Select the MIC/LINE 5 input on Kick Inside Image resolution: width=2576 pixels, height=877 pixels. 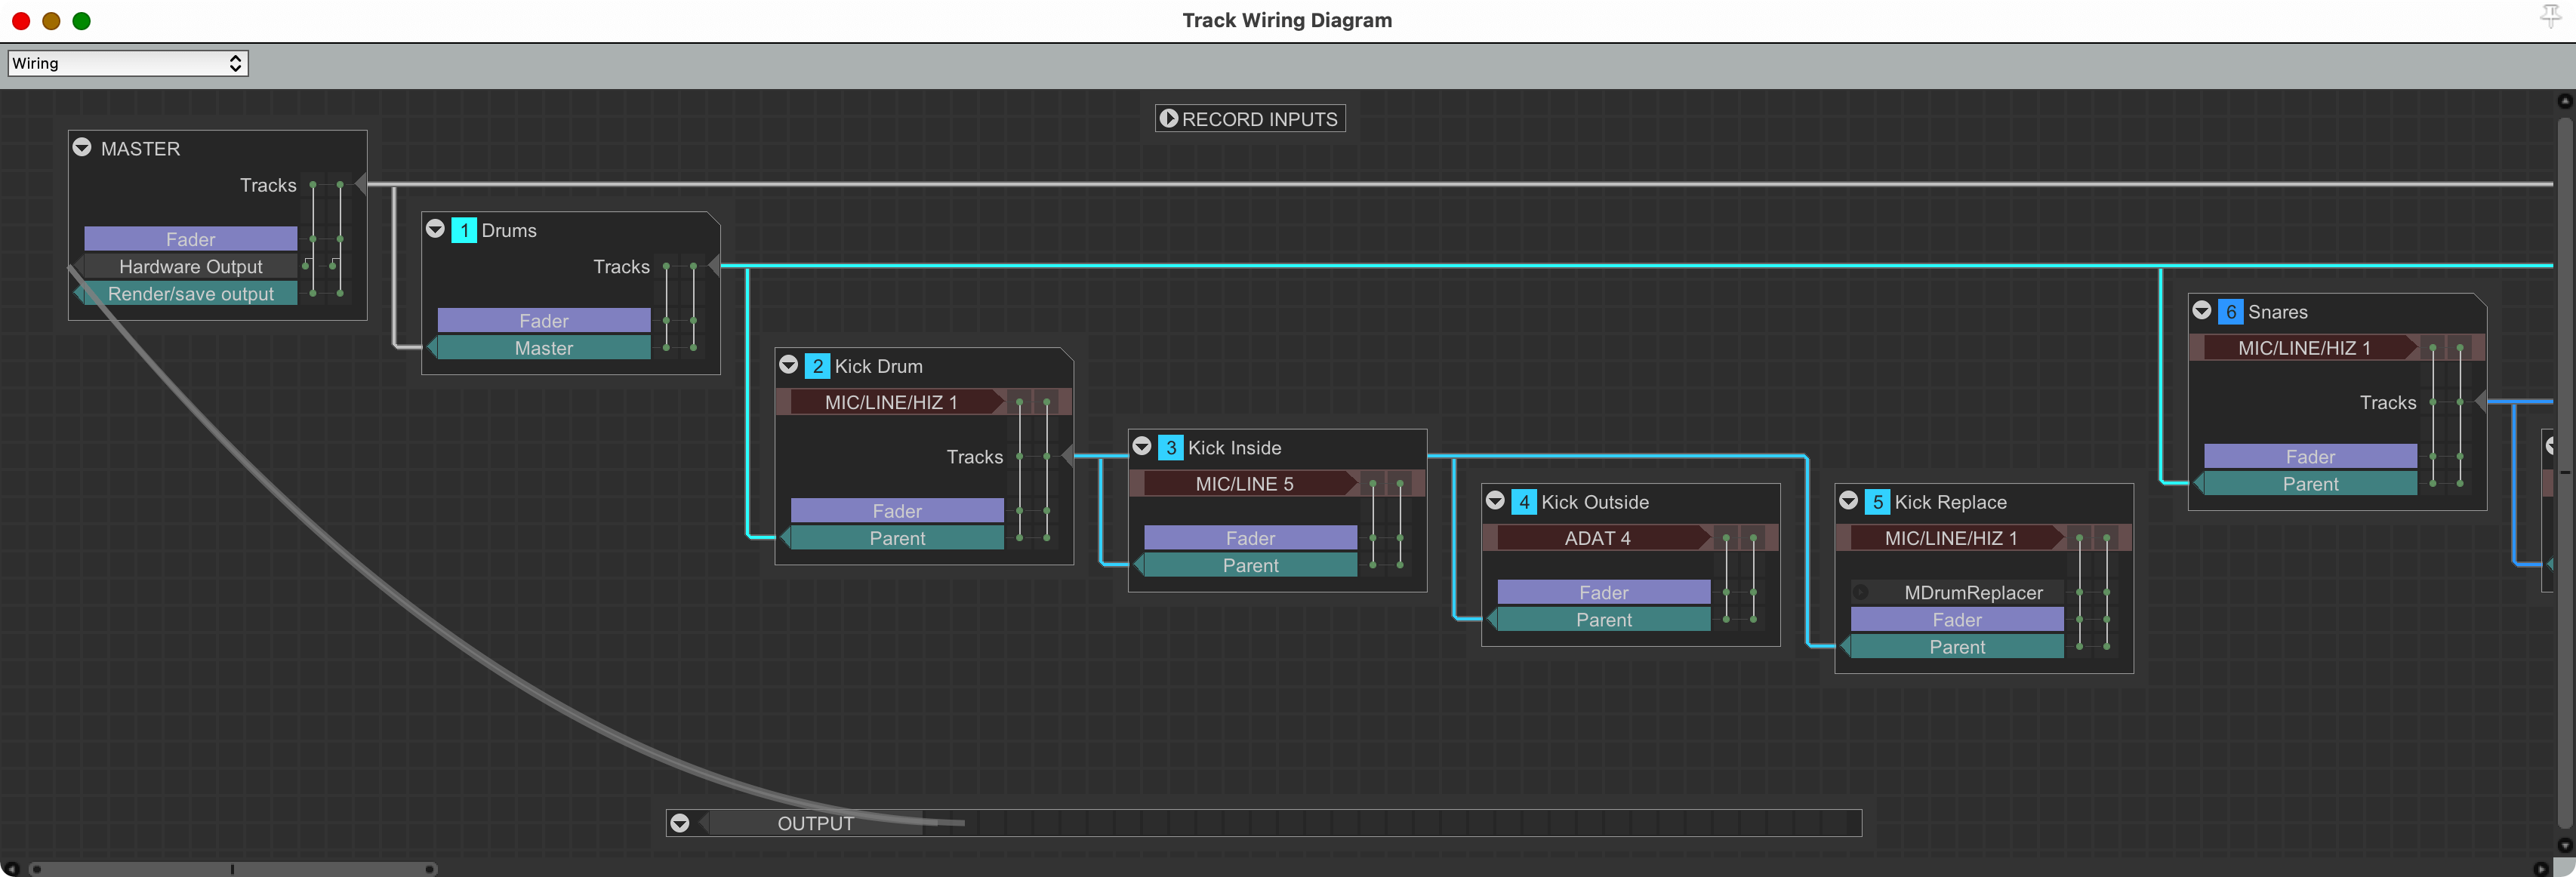(x=1243, y=484)
